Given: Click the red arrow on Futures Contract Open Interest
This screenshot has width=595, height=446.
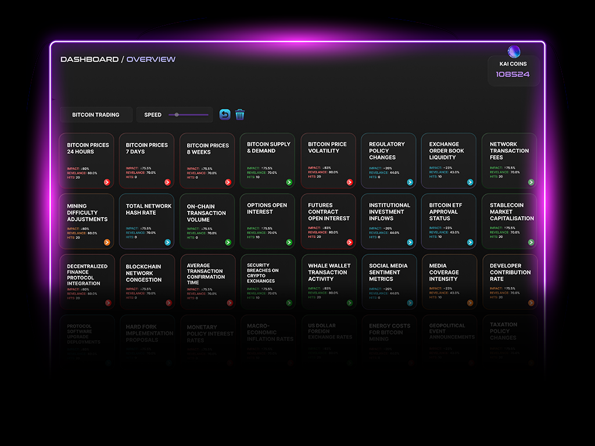Looking at the screenshot, I should pyautogui.click(x=349, y=242).
